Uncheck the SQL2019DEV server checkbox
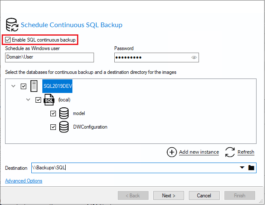Viewport: 265px width, 205px height. tap(23, 87)
